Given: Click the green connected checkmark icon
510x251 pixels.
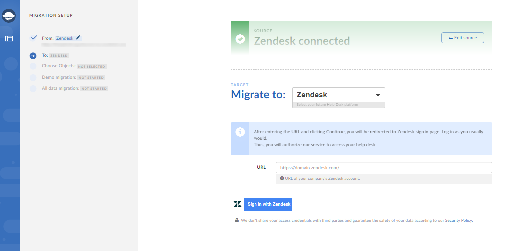Looking at the screenshot, I should tap(240, 38).
